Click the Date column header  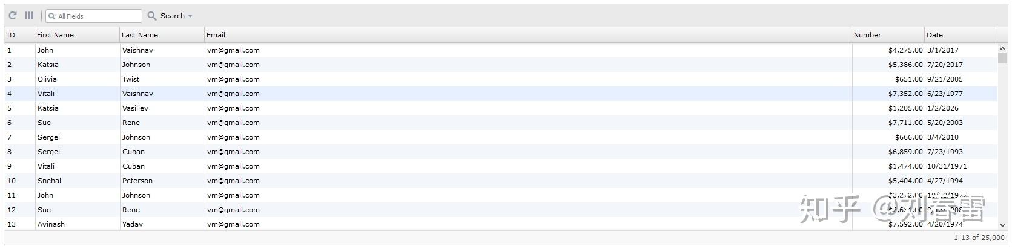pyautogui.click(x=934, y=35)
